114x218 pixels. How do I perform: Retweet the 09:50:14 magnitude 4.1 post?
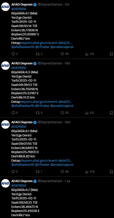[x=39, y=54]
